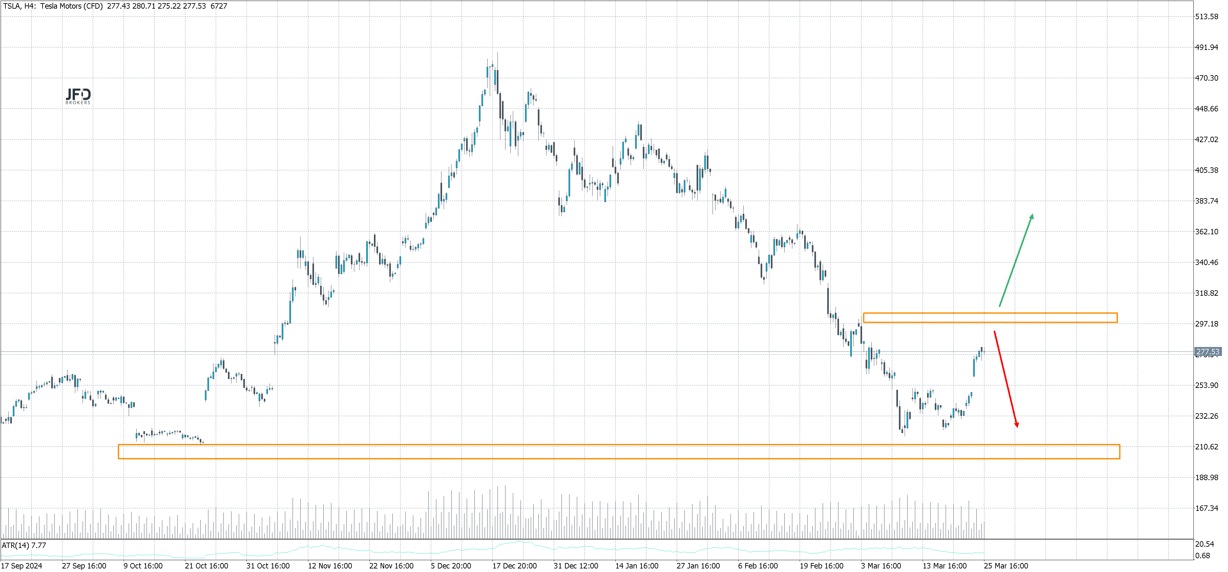Select the red downward arrow annotation

[1006, 379]
